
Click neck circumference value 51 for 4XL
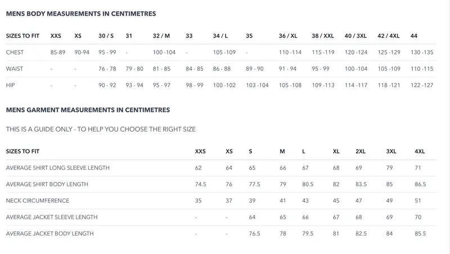[418, 201]
